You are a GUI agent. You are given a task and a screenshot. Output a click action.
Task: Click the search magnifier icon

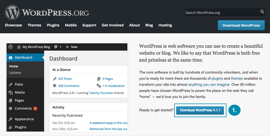click(262, 12)
